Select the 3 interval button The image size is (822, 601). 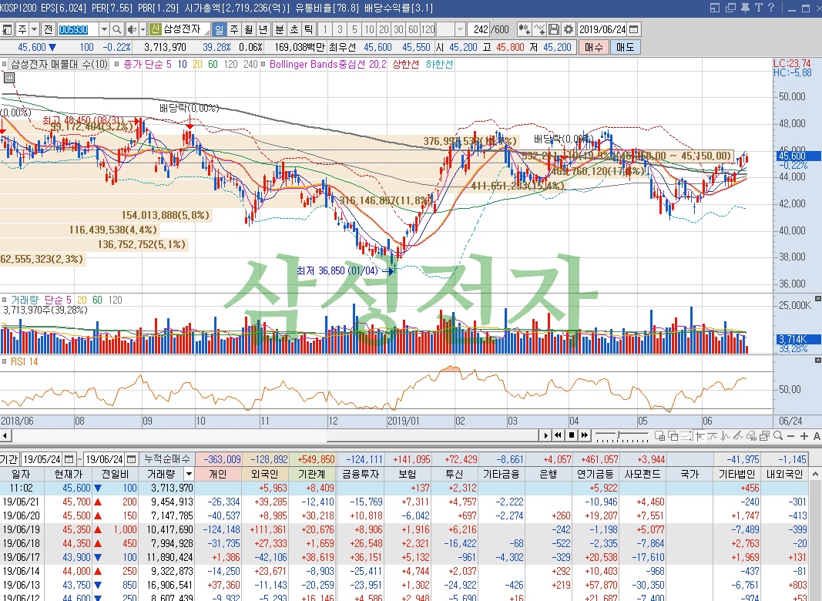pos(340,29)
